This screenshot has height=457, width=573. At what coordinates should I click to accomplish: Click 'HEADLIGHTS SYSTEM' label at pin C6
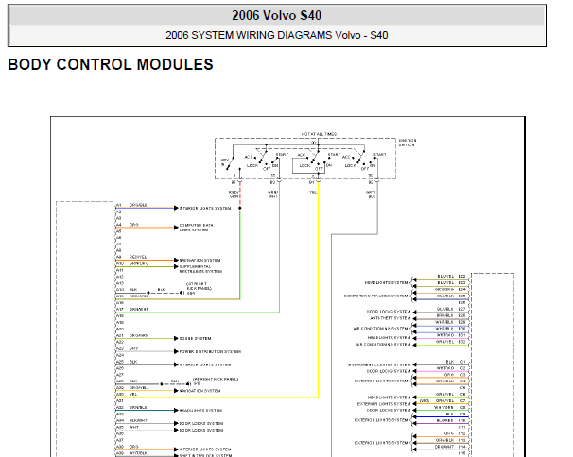389,398
